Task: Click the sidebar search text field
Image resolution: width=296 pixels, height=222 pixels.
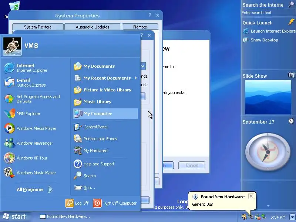Action: [x=268, y=13]
